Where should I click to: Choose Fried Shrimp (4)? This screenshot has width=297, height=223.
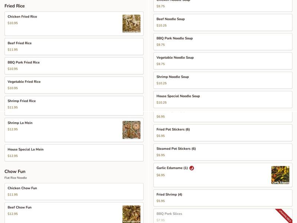223,198
